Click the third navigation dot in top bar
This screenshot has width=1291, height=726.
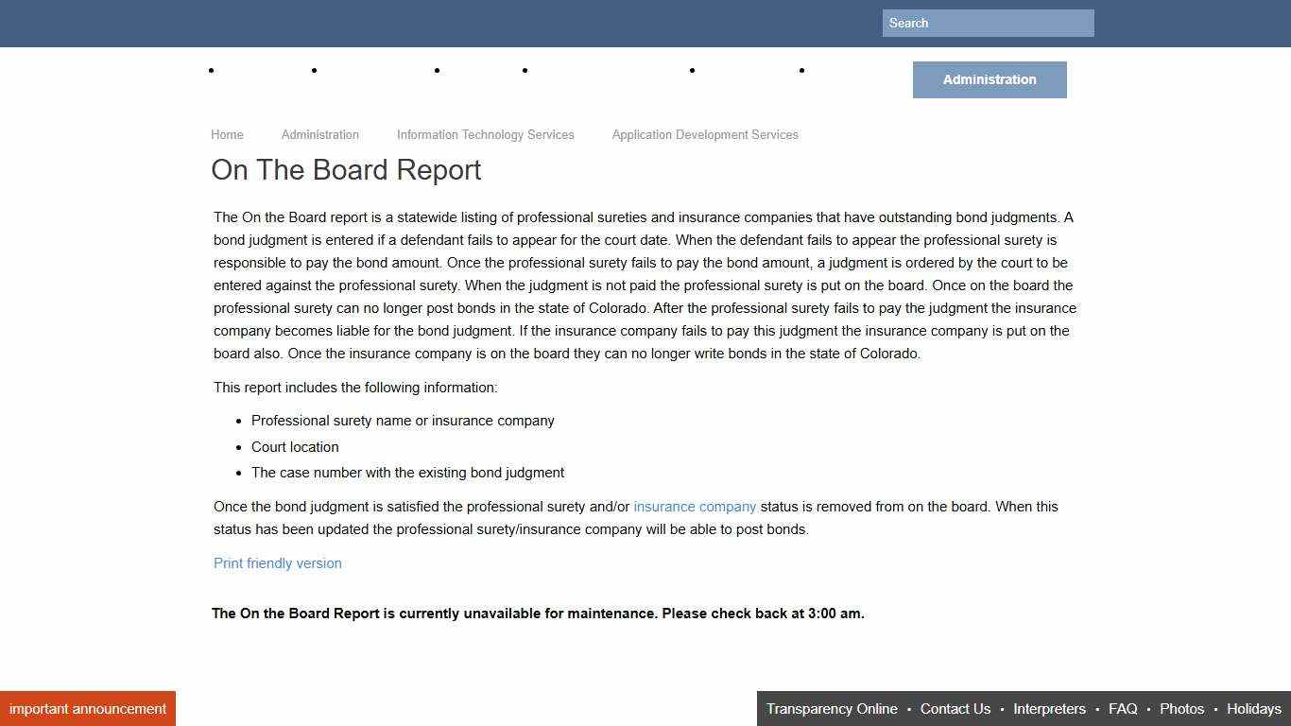437,69
